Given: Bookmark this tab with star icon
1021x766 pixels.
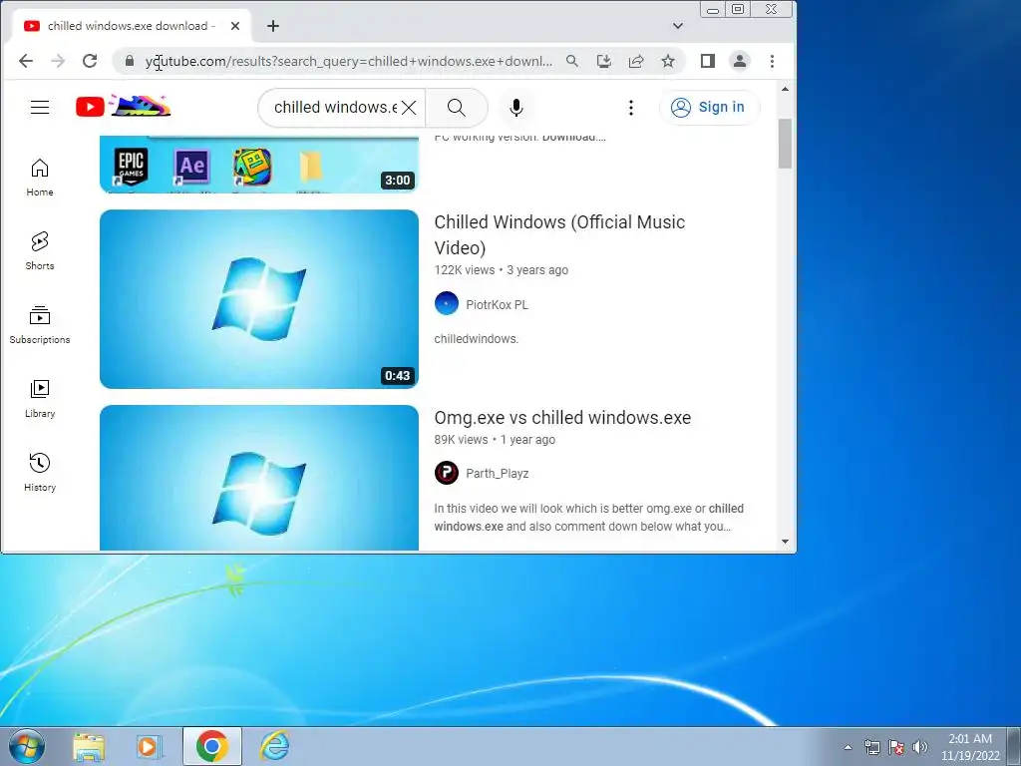Looking at the screenshot, I should point(668,61).
